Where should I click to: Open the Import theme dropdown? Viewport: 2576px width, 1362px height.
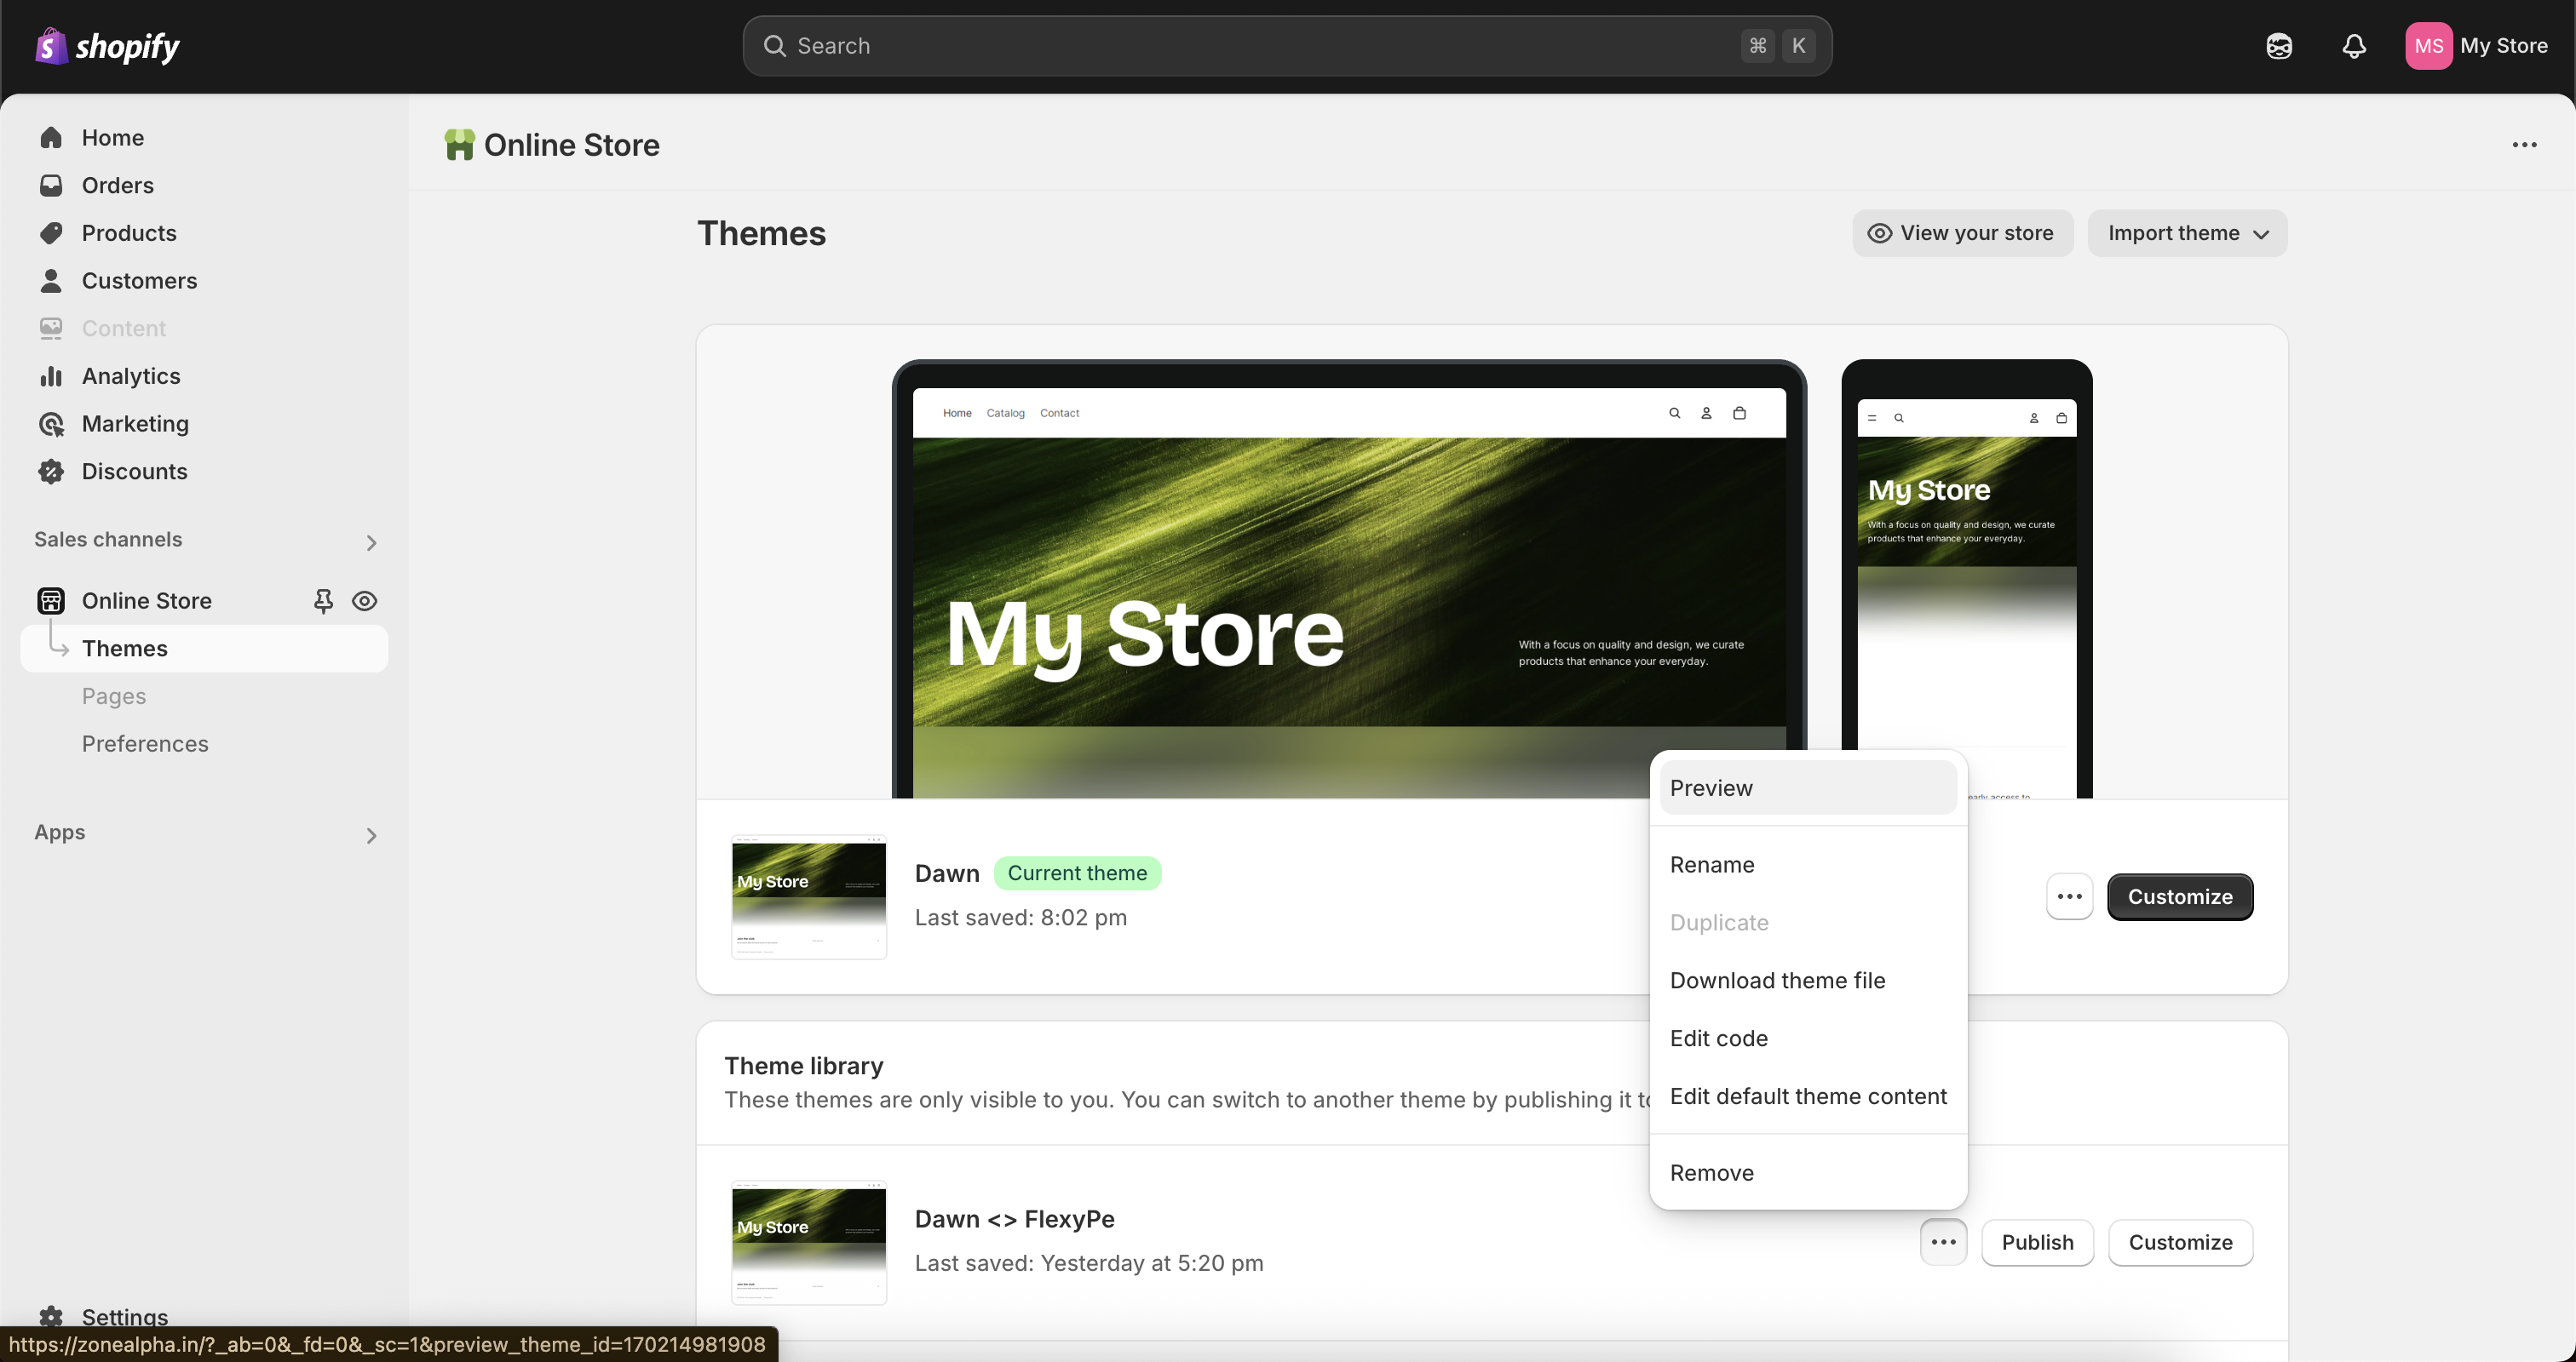click(x=2187, y=233)
